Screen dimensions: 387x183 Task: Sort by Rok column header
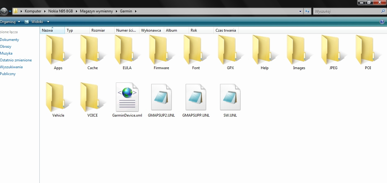(201, 30)
